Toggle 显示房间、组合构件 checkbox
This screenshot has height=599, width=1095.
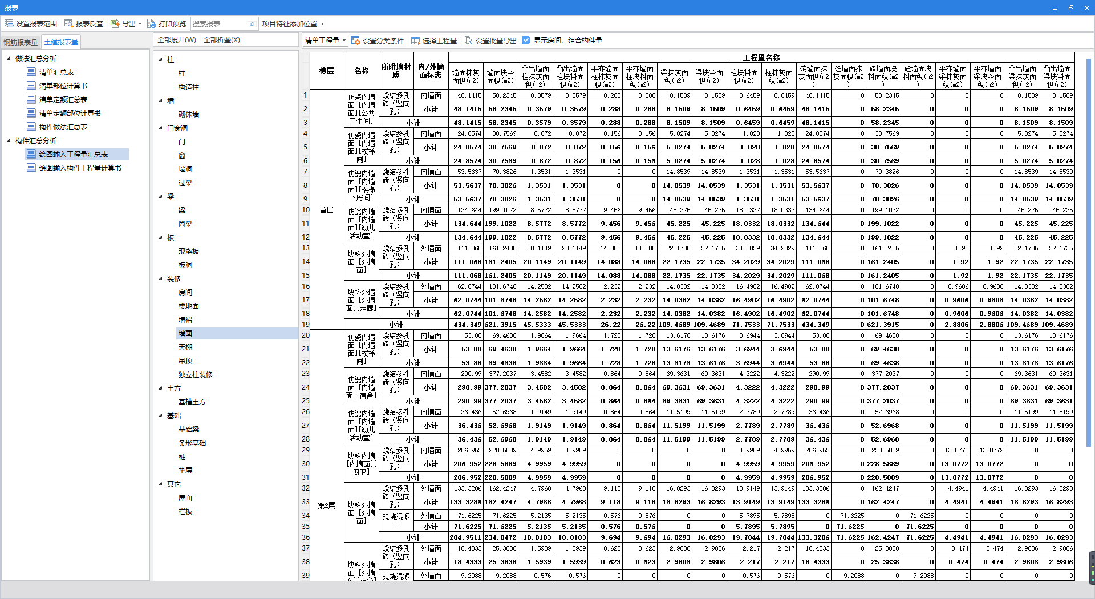tap(526, 40)
